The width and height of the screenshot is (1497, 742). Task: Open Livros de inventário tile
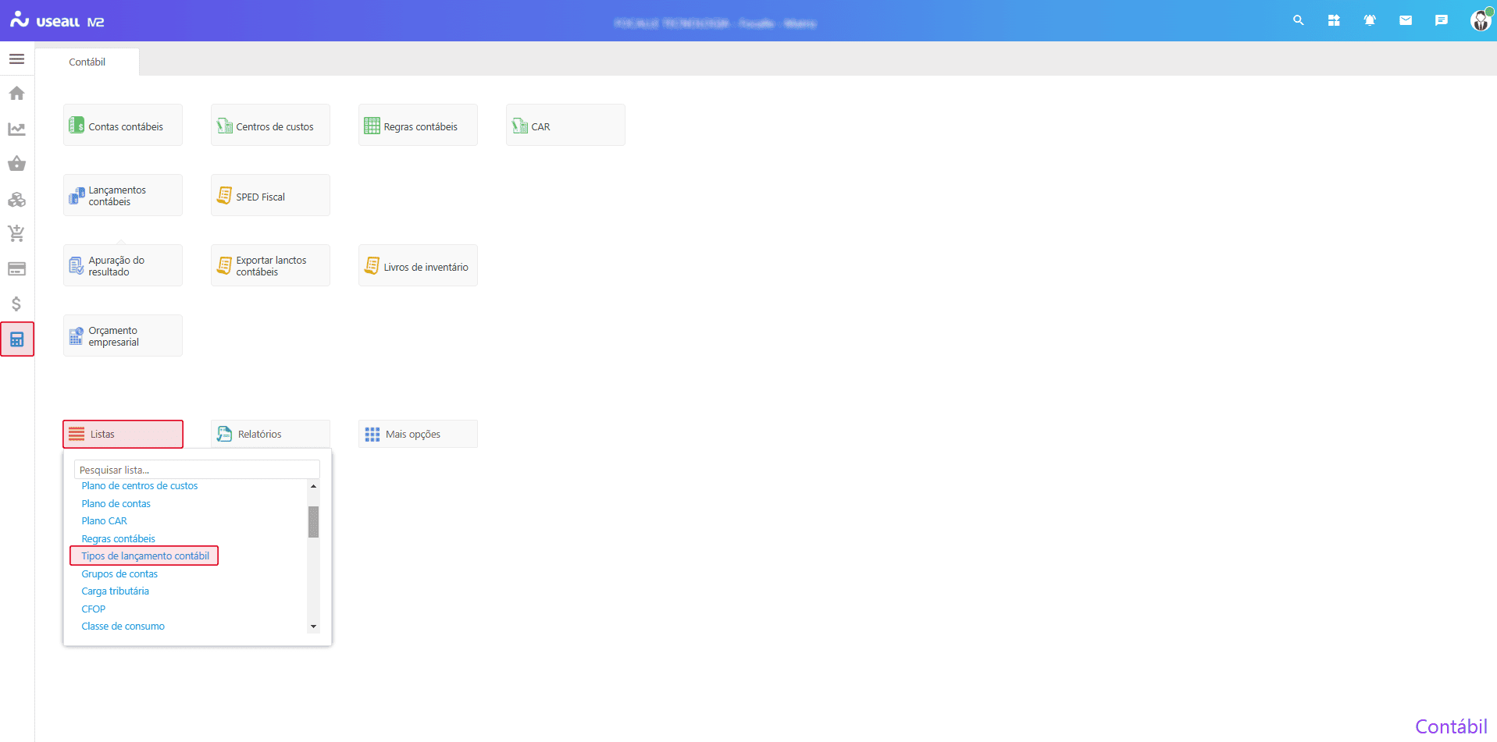[x=418, y=265]
